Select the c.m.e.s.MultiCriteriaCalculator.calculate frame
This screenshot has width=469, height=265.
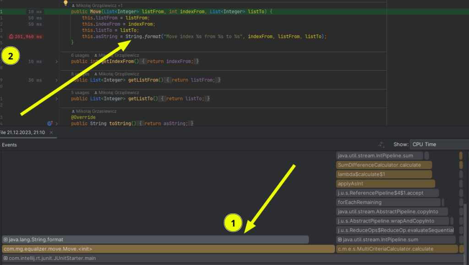pyautogui.click(x=397, y=249)
